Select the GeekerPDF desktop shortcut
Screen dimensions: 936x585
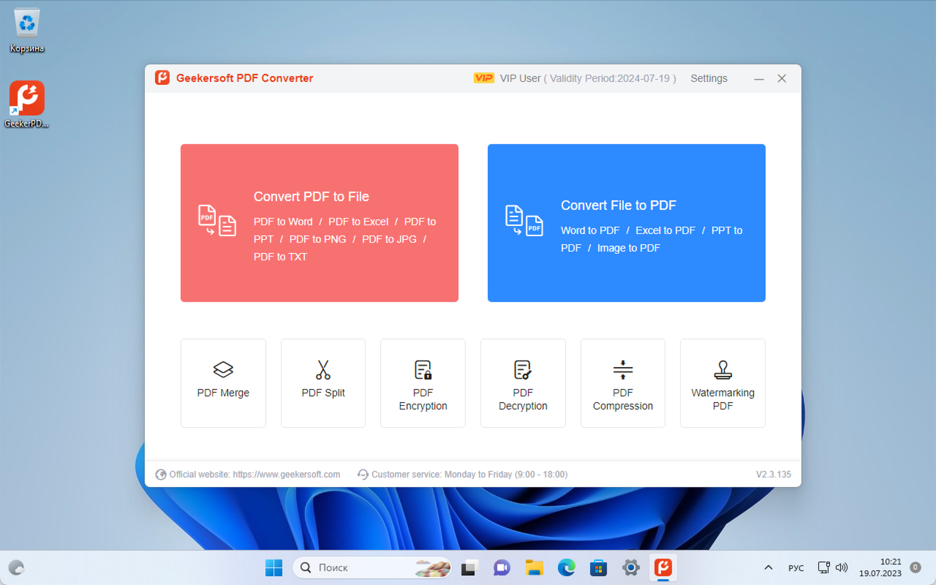point(27,104)
